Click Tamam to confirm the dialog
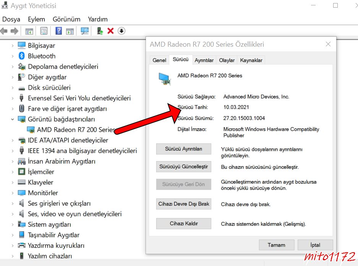The width and height of the screenshot is (358, 266). click(x=277, y=245)
